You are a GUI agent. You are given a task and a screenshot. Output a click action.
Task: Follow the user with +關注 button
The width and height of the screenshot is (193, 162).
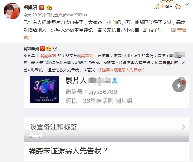coord(167,6)
